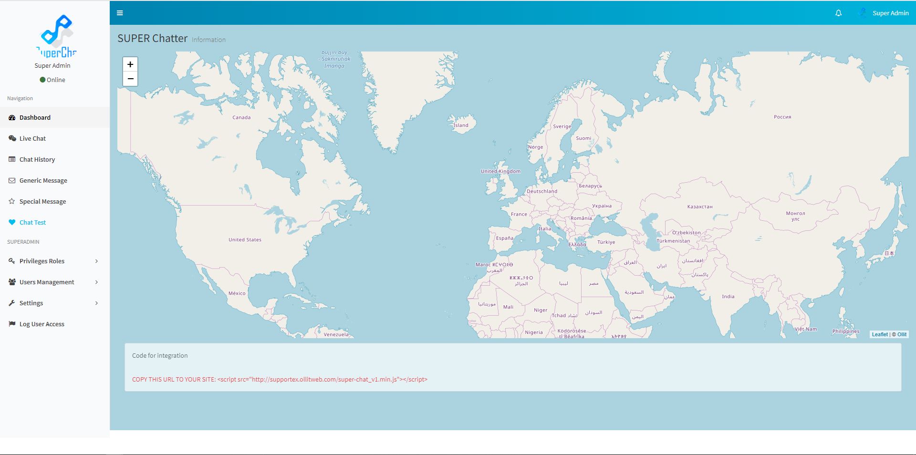Click the Super Admin name under logo
This screenshot has height=455, width=916.
point(52,65)
